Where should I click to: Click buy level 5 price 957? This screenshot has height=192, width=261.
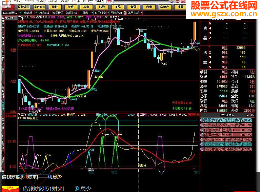pyautogui.click(x=224, y=67)
